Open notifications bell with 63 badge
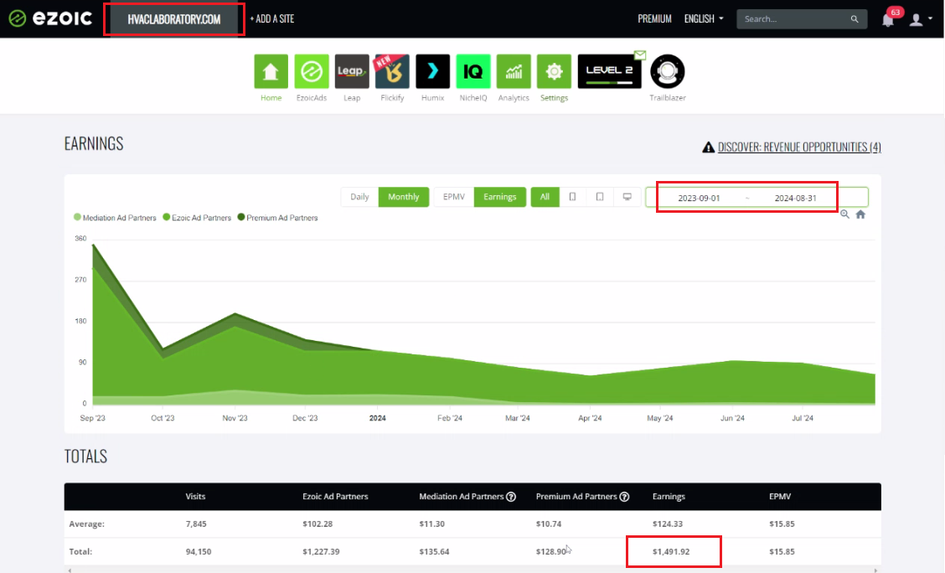The width and height of the screenshot is (945, 573). click(x=888, y=20)
